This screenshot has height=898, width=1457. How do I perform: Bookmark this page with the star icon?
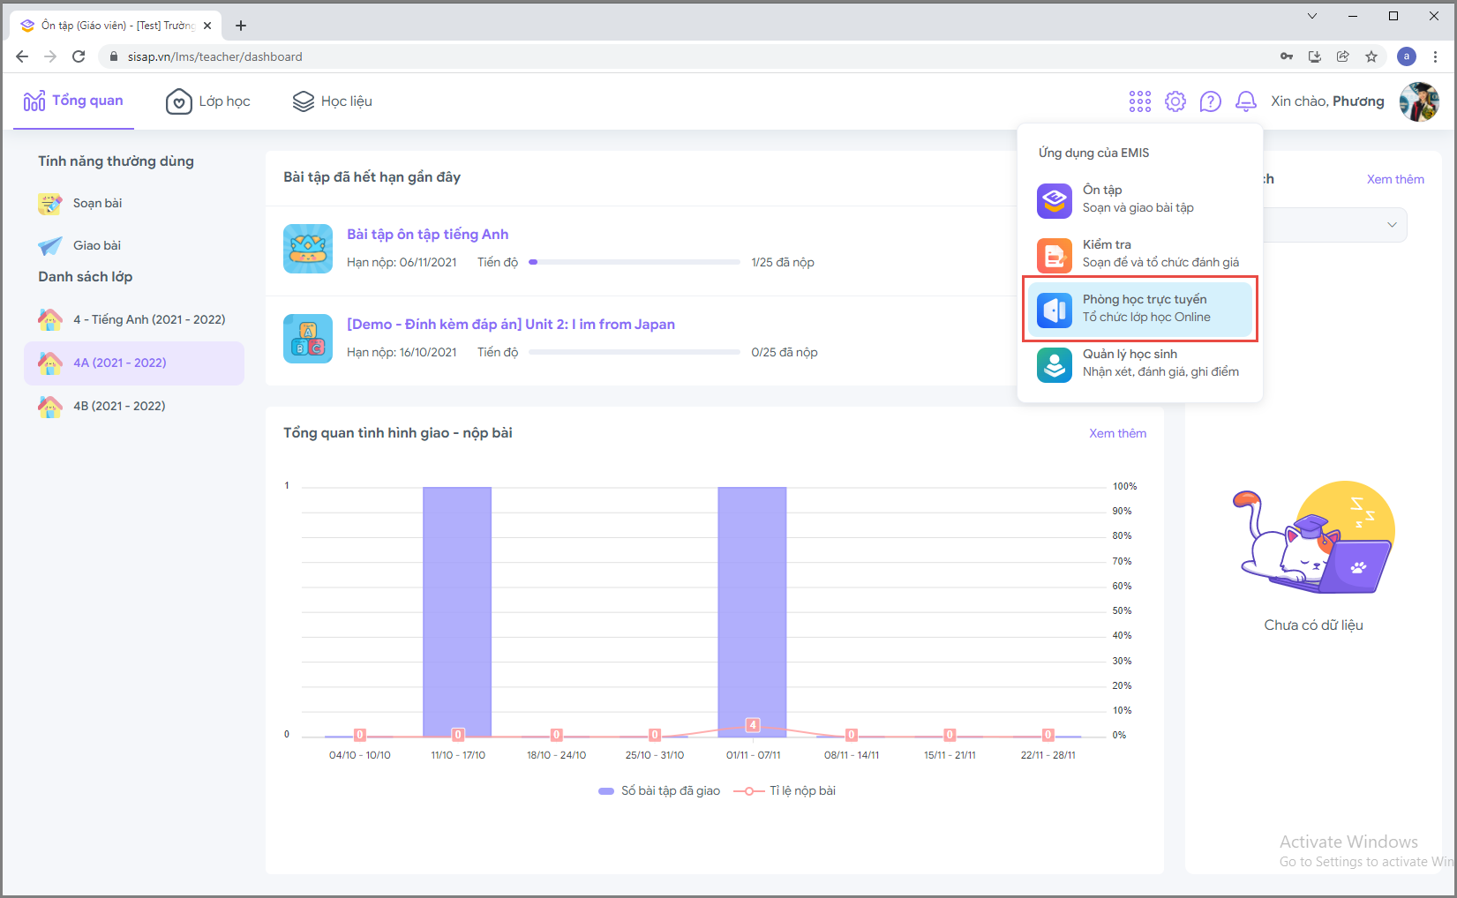click(x=1371, y=56)
